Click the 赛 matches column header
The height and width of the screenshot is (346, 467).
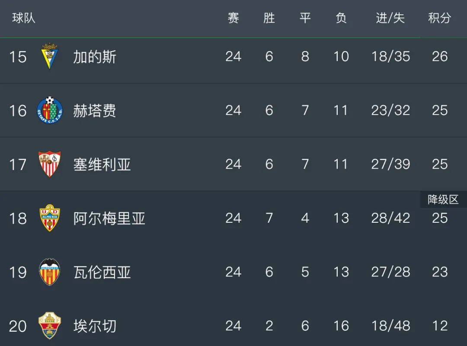click(x=233, y=18)
